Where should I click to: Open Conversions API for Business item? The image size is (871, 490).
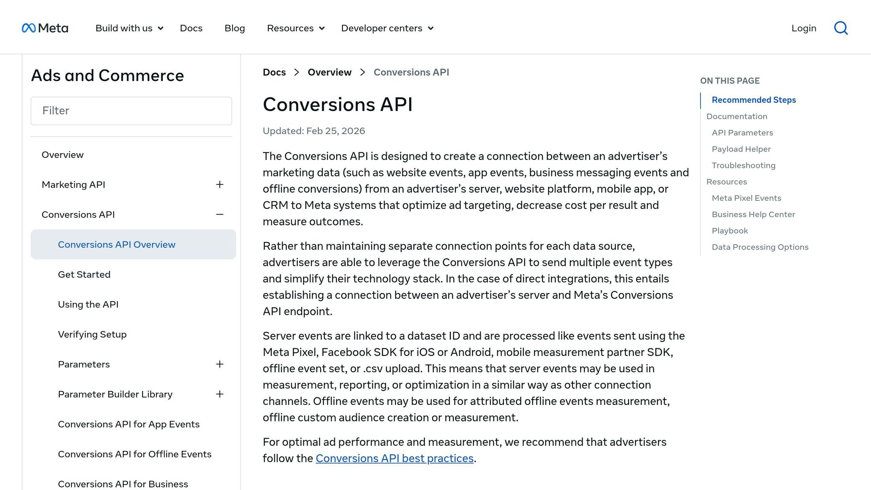(x=123, y=484)
